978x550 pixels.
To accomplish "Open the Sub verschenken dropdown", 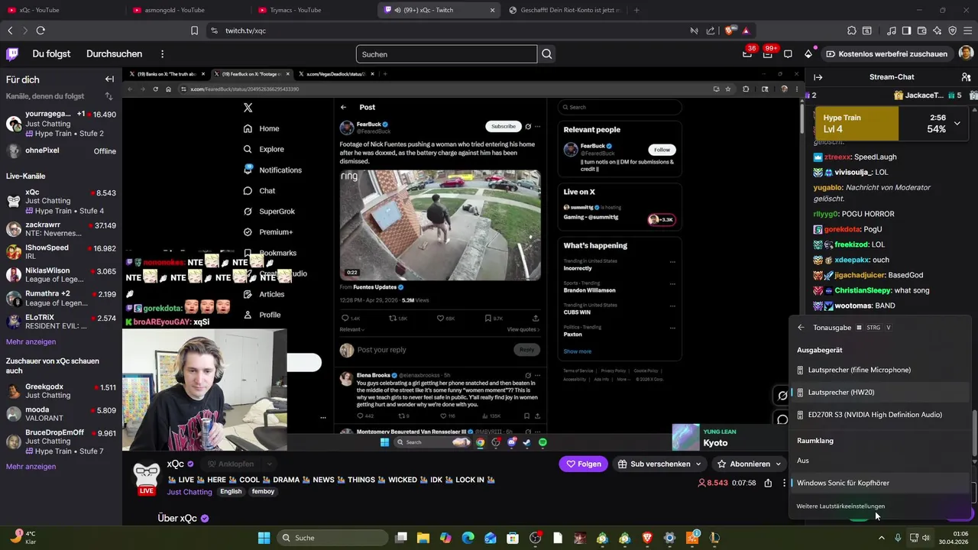I will point(659,464).
